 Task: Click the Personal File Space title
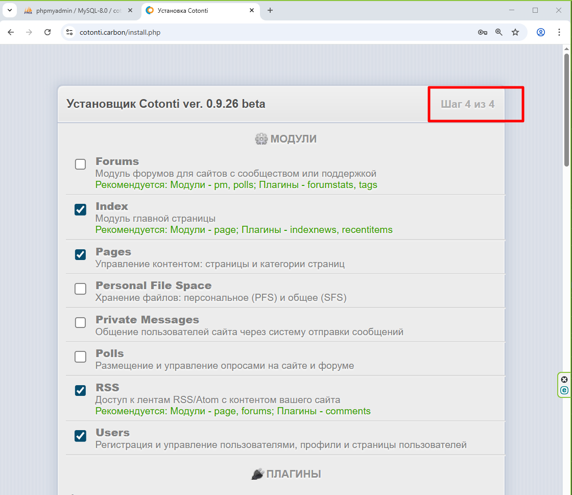[x=153, y=285]
